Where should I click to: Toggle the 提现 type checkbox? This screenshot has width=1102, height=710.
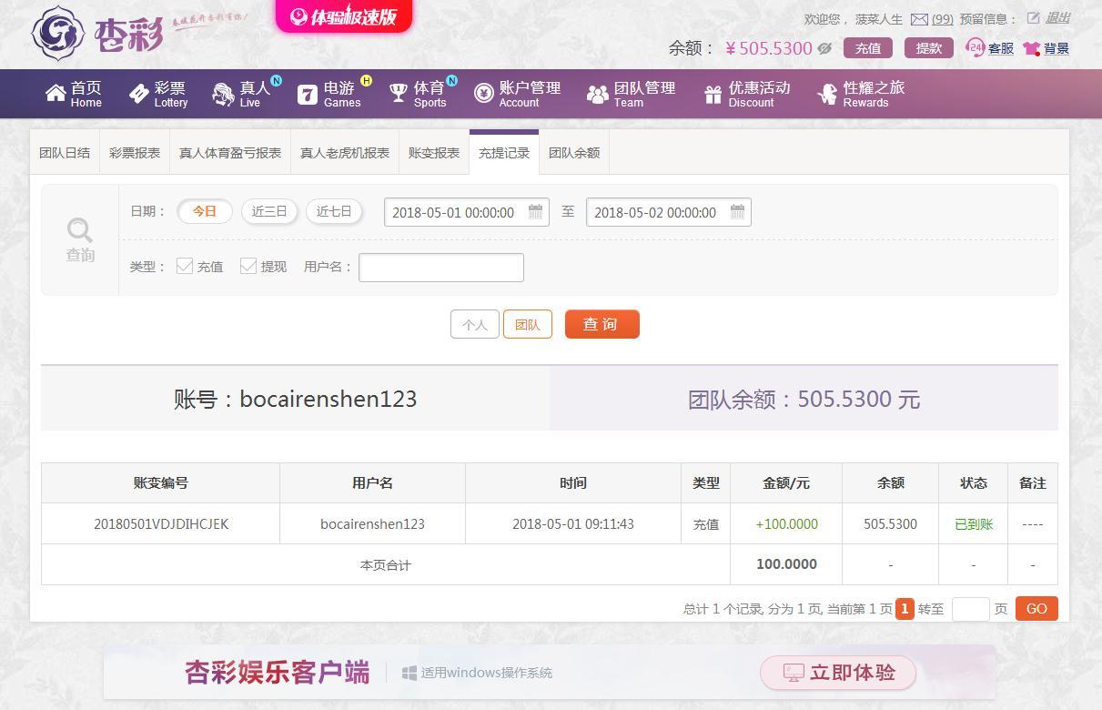click(x=248, y=266)
